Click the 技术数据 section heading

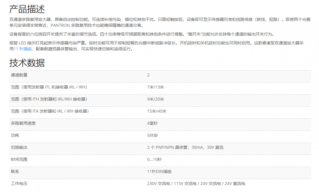click(x=27, y=63)
